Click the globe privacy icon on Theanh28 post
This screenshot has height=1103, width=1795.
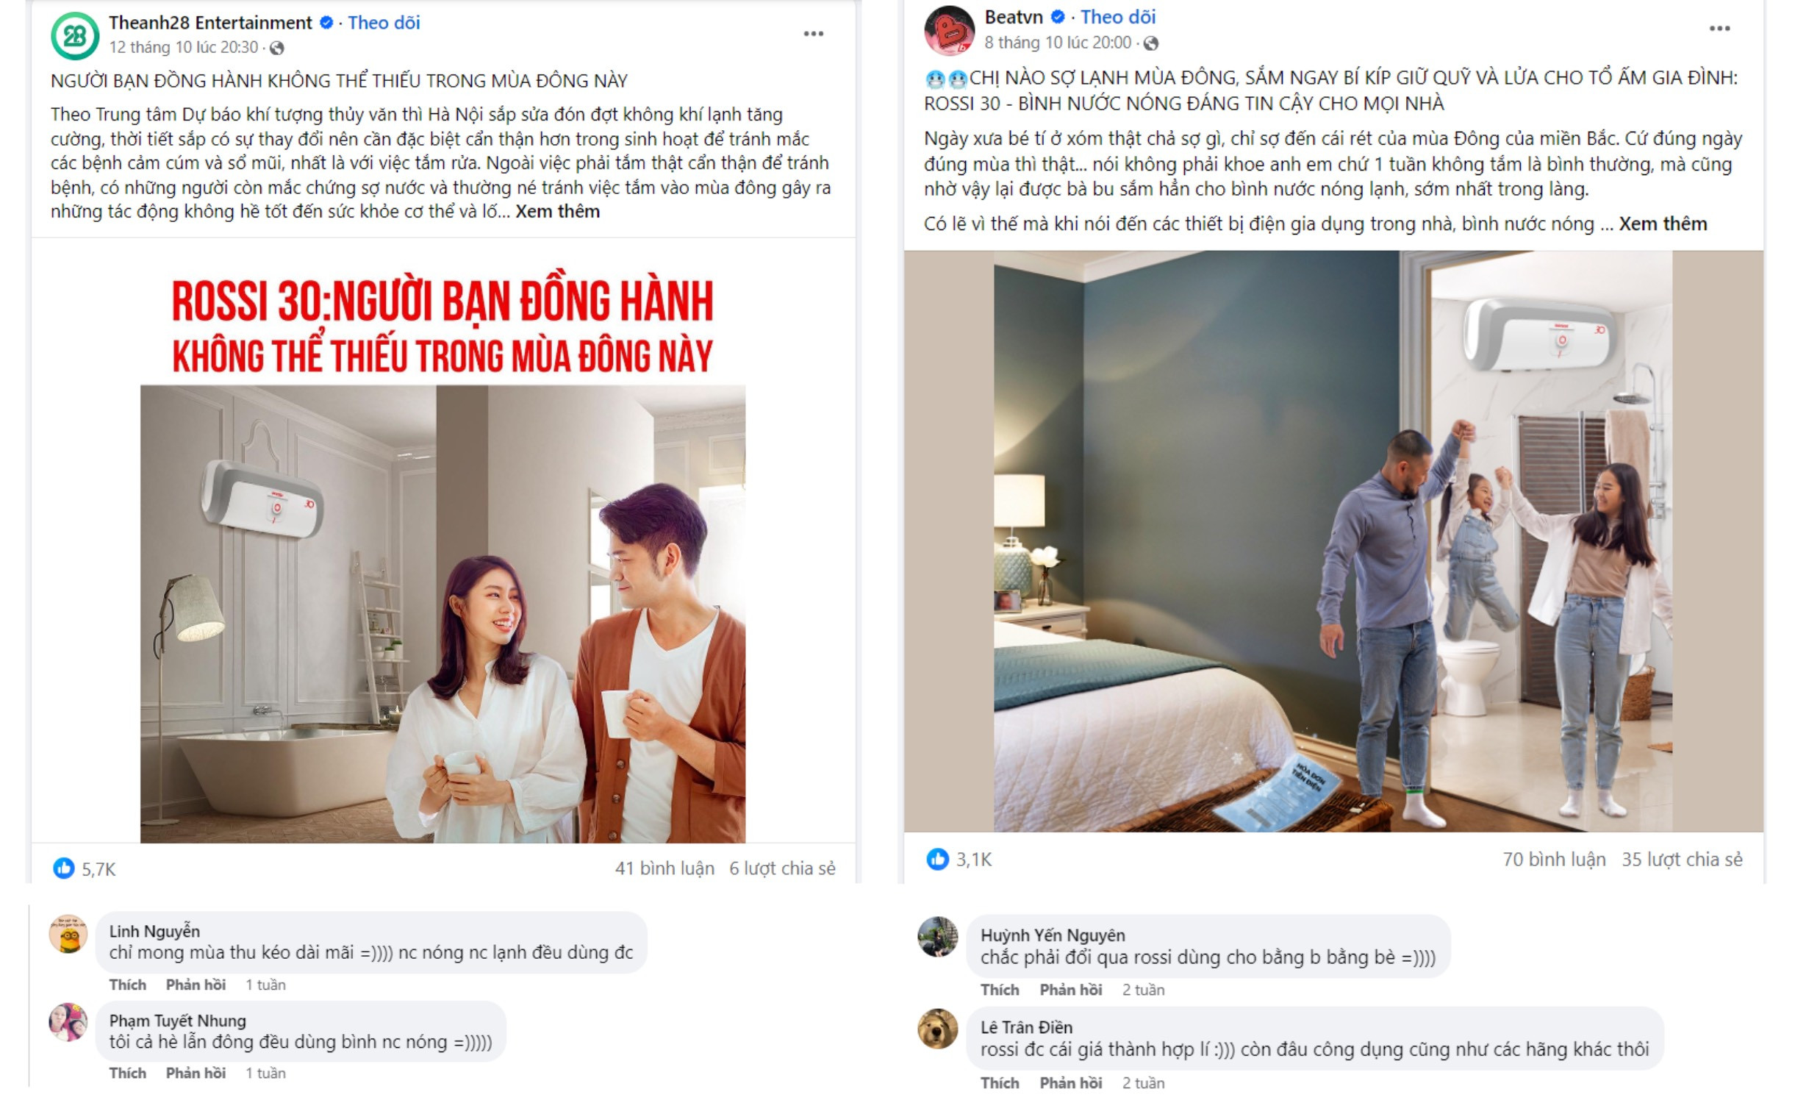pyautogui.click(x=276, y=49)
